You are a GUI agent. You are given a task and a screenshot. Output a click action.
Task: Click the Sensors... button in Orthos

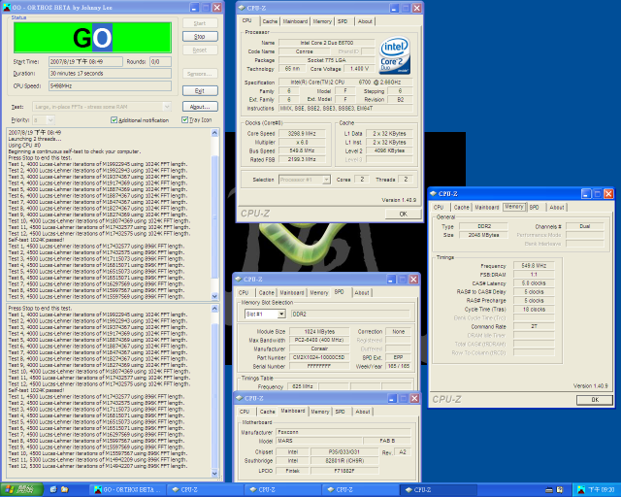coord(200,74)
